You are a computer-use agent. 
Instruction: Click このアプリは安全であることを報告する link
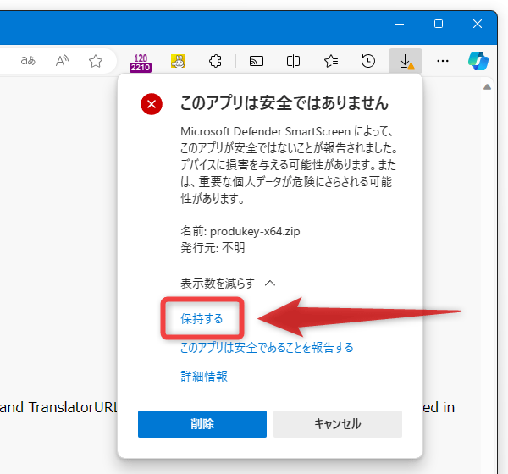(267, 348)
